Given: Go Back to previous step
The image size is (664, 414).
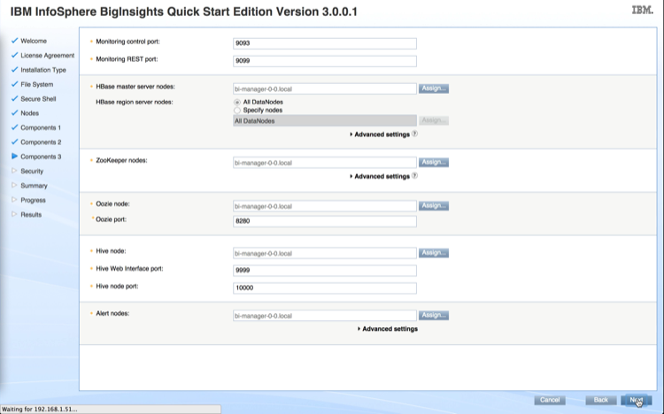Looking at the screenshot, I should [x=600, y=400].
